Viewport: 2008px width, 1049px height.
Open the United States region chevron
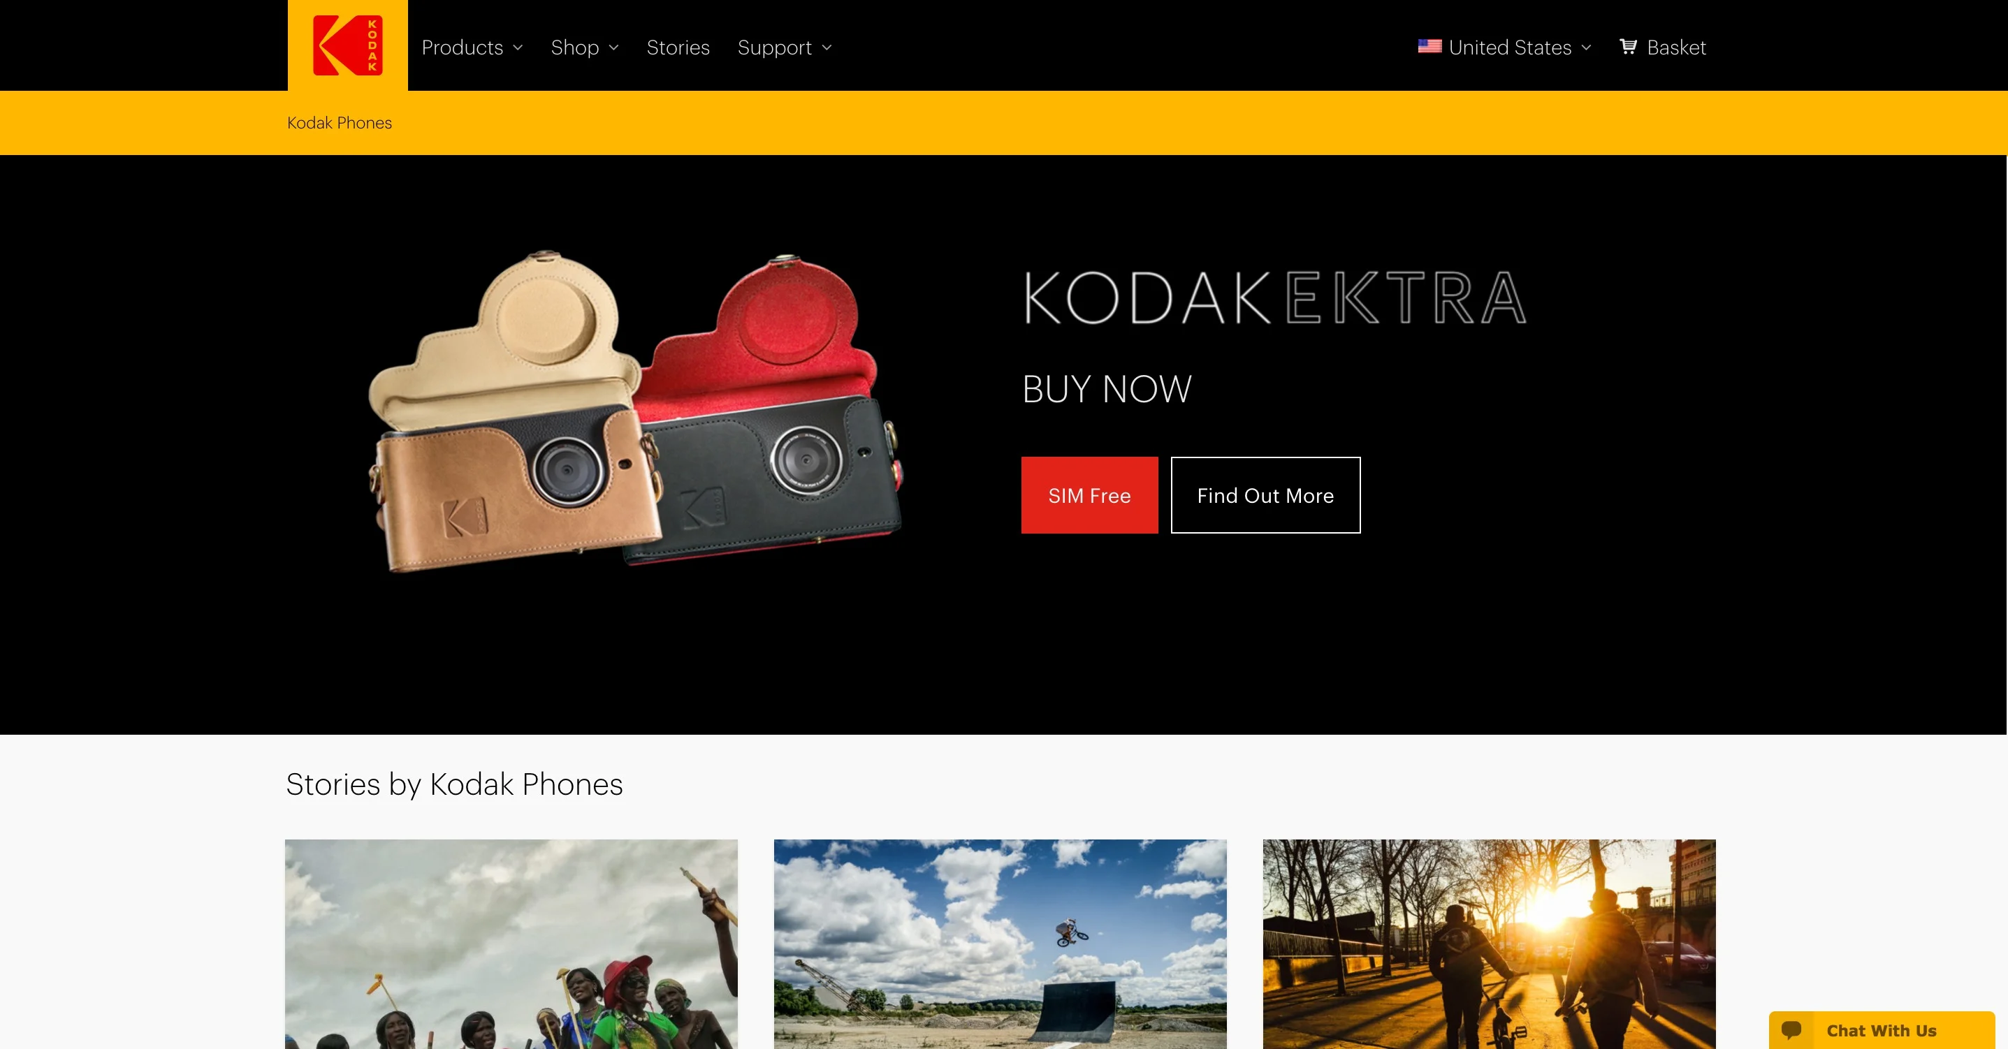pyautogui.click(x=1586, y=48)
